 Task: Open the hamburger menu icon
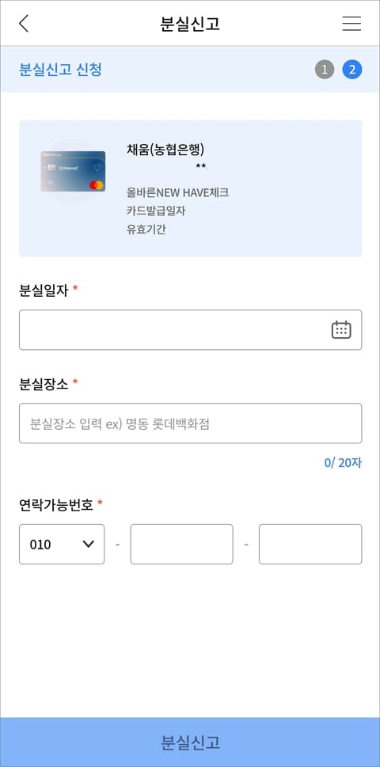point(351,23)
